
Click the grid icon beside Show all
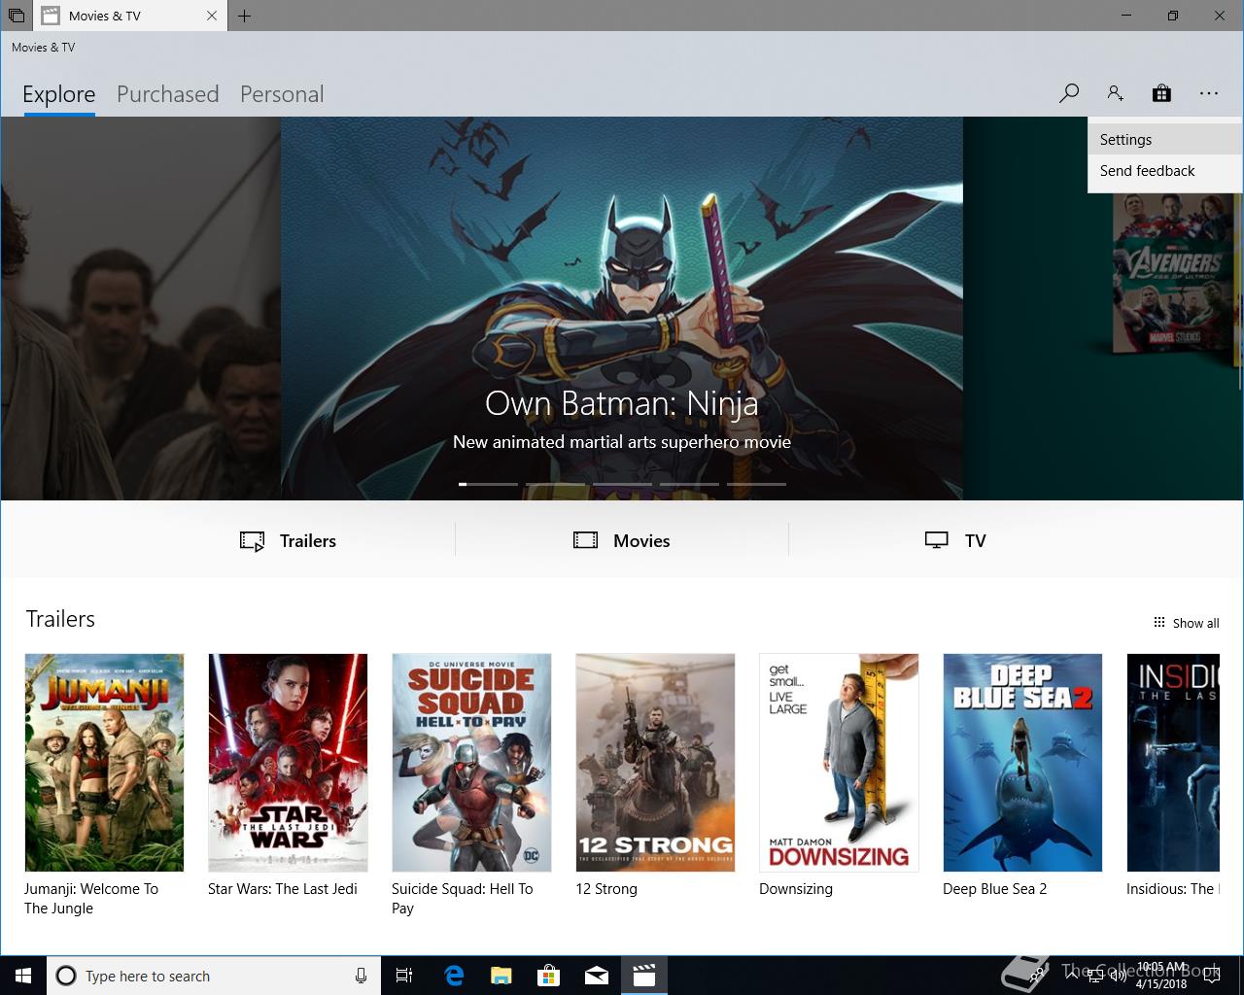click(1158, 623)
